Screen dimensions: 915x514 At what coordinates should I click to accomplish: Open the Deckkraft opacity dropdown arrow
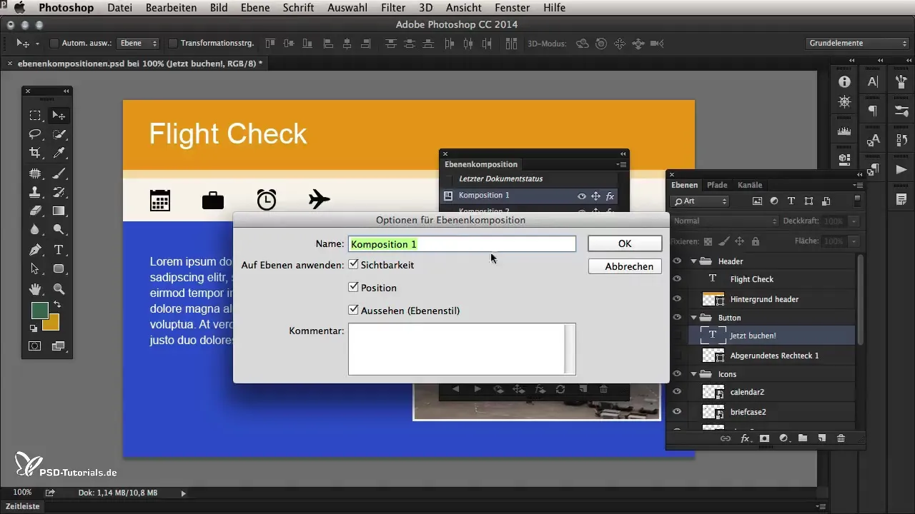[854, 221]
